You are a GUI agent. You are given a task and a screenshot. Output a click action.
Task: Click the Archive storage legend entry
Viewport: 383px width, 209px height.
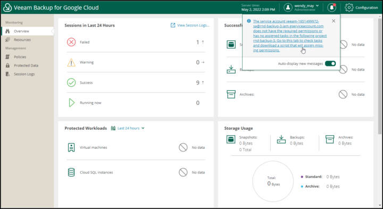(320, 186)
